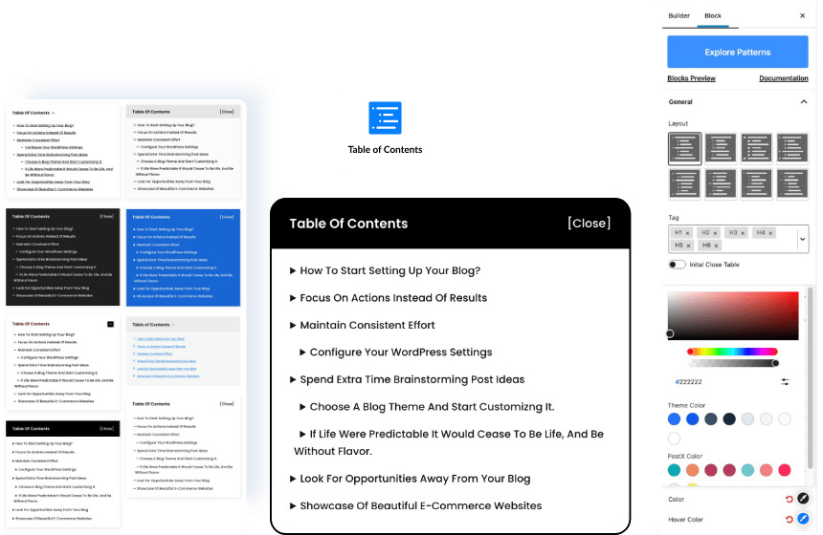Screen dimensions: 823x535
Task: Select the first layout option in the top row
Action: (684, 148)
